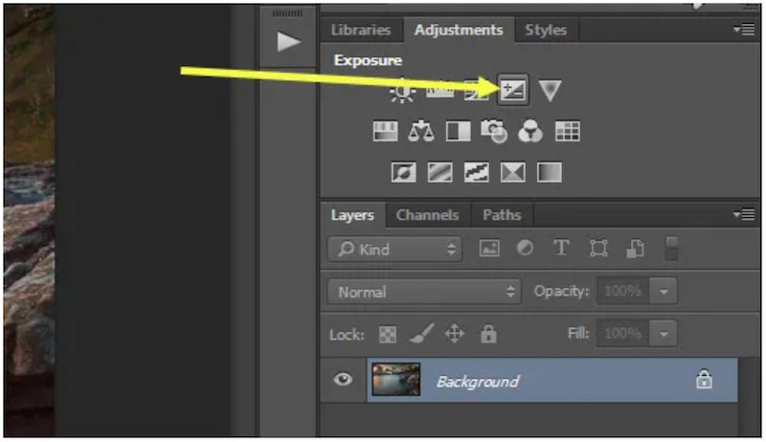Select the Background layer thumbnail
Image resolution: width=766 pixels, height=442 pixels.
pyautogui.click(x=395, y=379)
